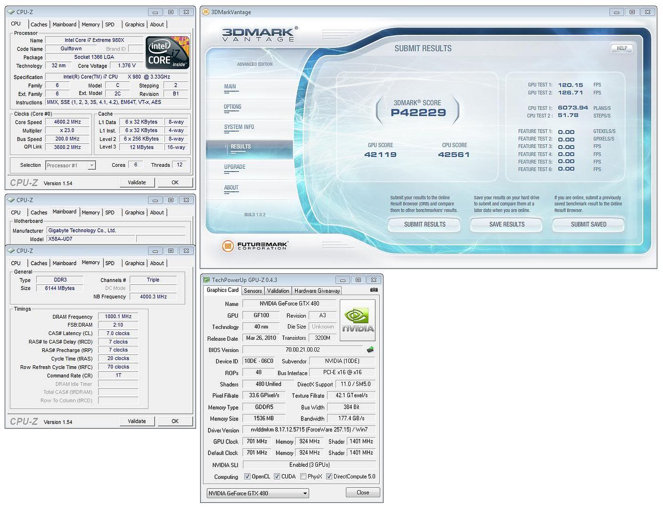Screen dimensions: 663x509
Task: Toggle the CUDA checkbox in GPU-Z
Action: (277, 476)
